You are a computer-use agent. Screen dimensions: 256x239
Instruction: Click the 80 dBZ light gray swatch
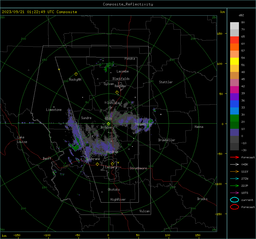[x=234, y=26]
